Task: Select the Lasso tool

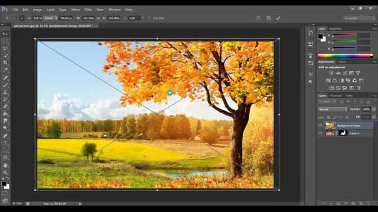Action: click(x=5, y=48)
